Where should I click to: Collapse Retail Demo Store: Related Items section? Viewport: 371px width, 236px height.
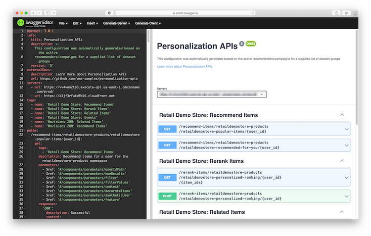(x=342, y=212)
